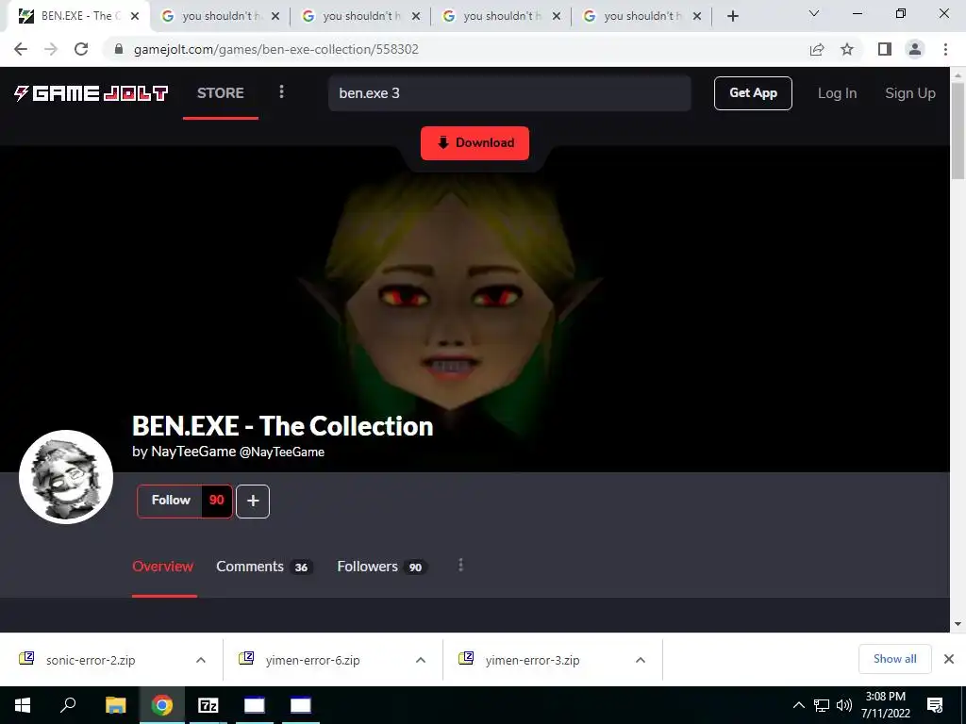Screen dimensions: 966x724
Task: Open more options dots beside Followers
Action: point(460,566)
